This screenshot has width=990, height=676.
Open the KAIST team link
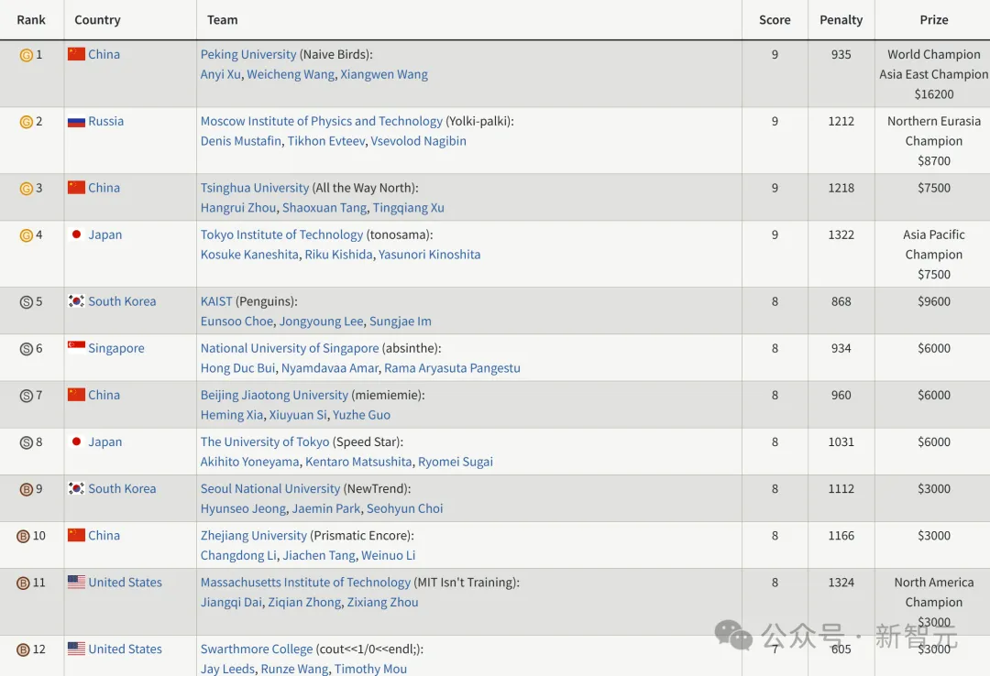coord(216,301)
